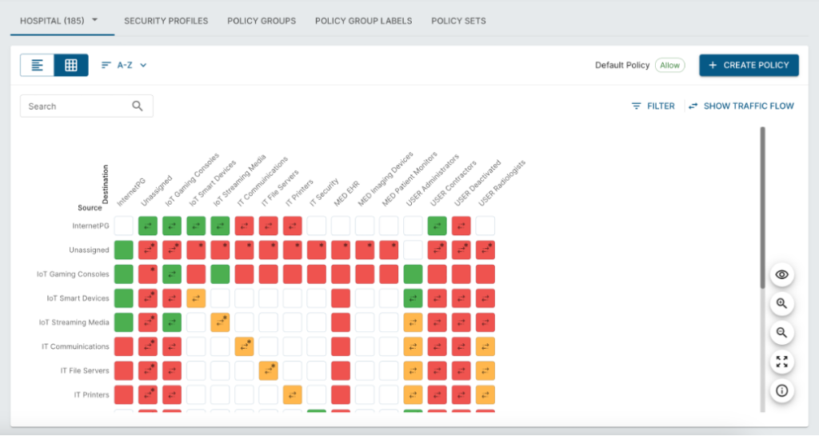This screenshot has height=436, width=819.
Task: Click into the Search input field
Action: [x=76, y=106]
